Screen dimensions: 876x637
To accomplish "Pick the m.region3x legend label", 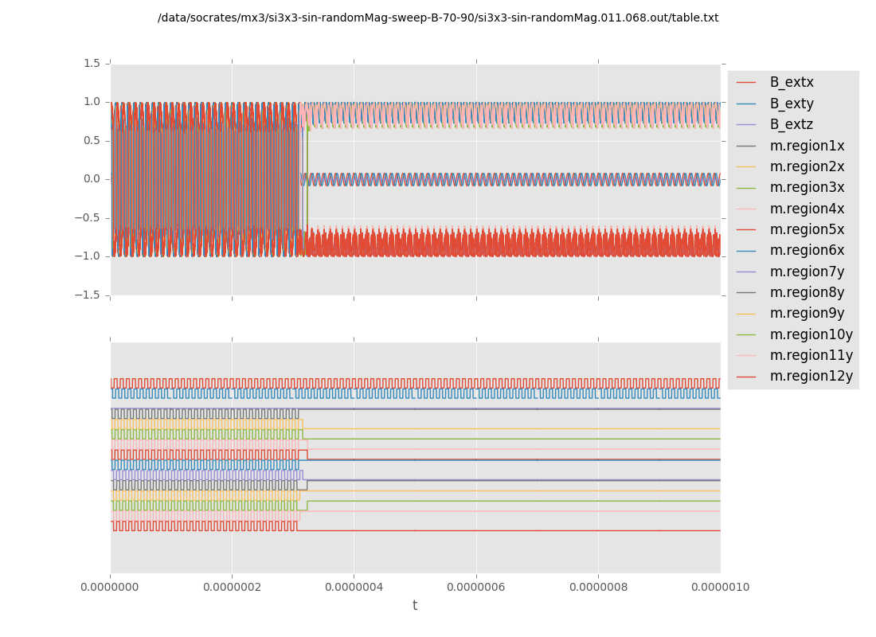I will tap(807, 187).
